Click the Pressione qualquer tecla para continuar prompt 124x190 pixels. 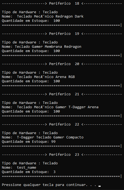(x=49, y=185)
